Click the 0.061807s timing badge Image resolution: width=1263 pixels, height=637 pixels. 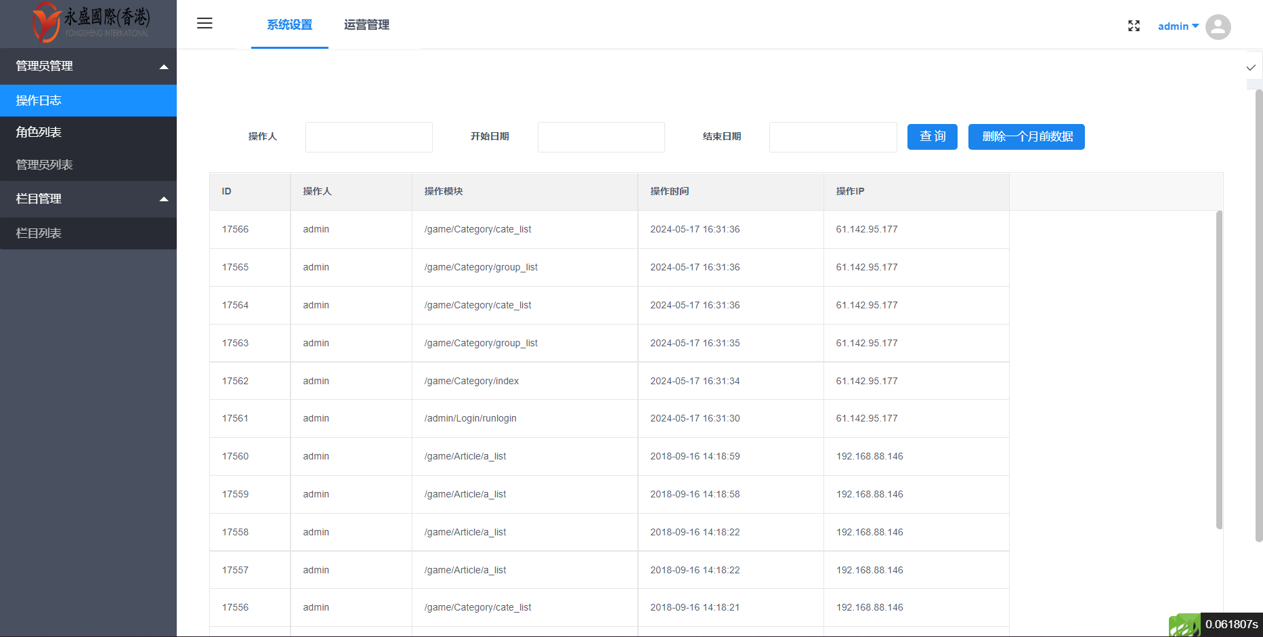pyautogui.click(x=1231, y=625)
